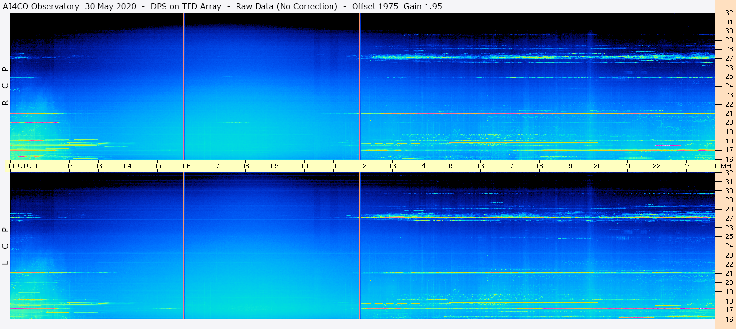Click the 18 MHz label on LCP frequency axis
Viewport: 736px width, 329px height.
[x=728, y=301]
